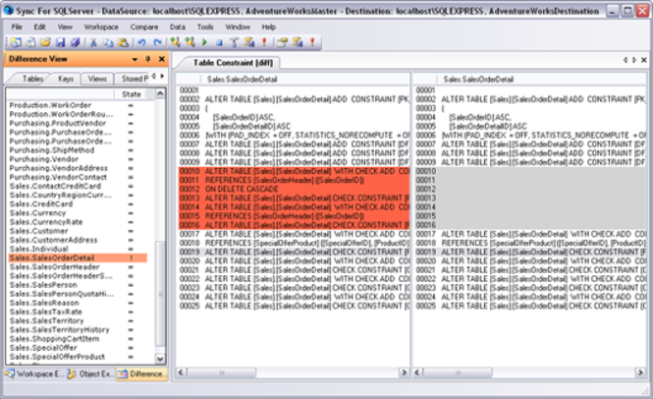
Task: Click the left diff pane scroll right arrow
Action: 404,372
